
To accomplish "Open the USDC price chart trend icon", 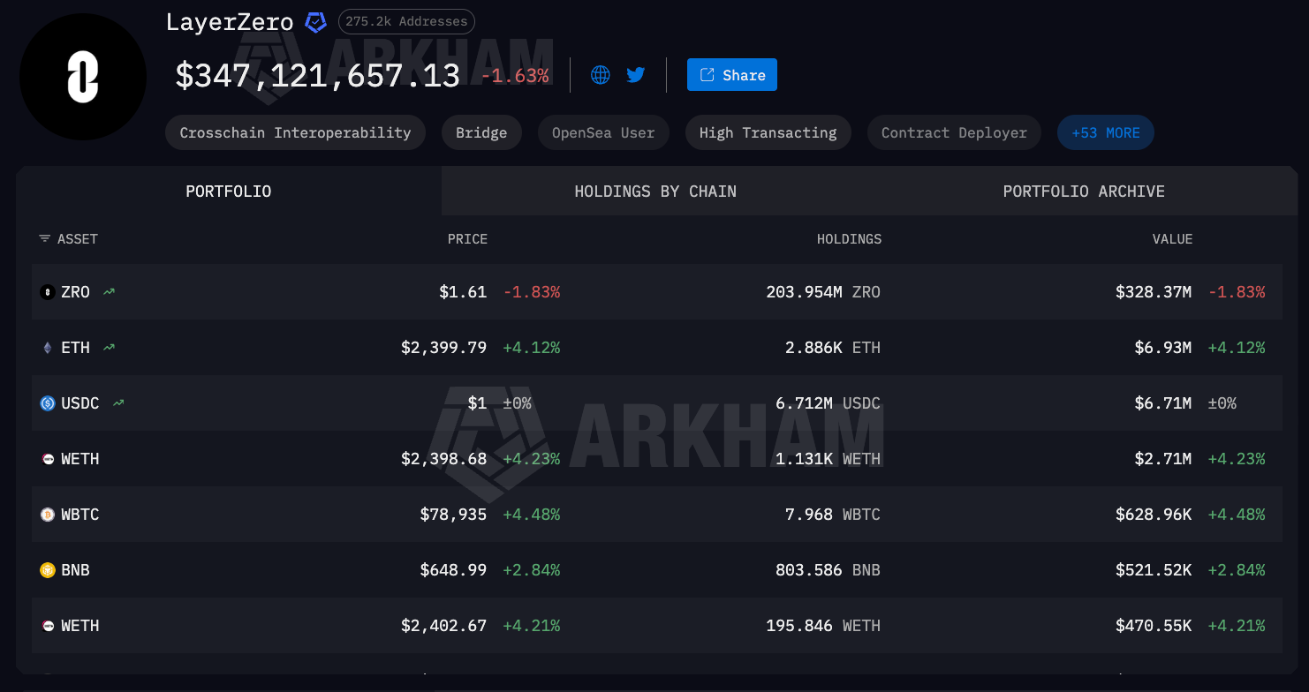I will pos(118,403).
